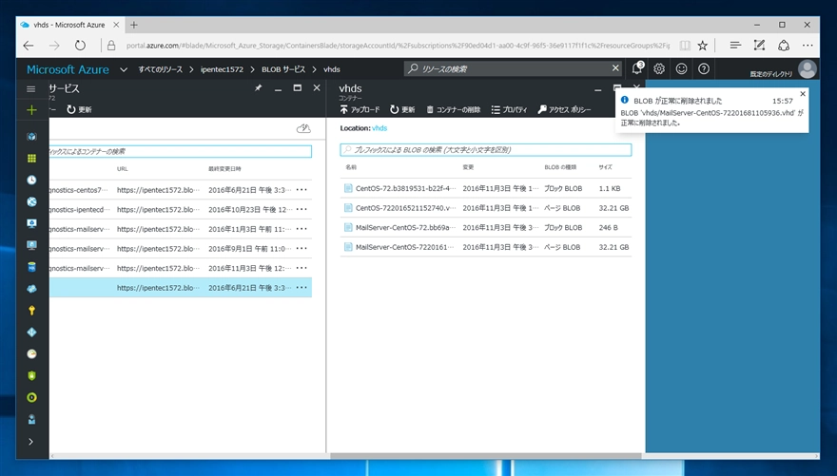
Task: Click the green plus New resource icon
Action: click(31, 110)
